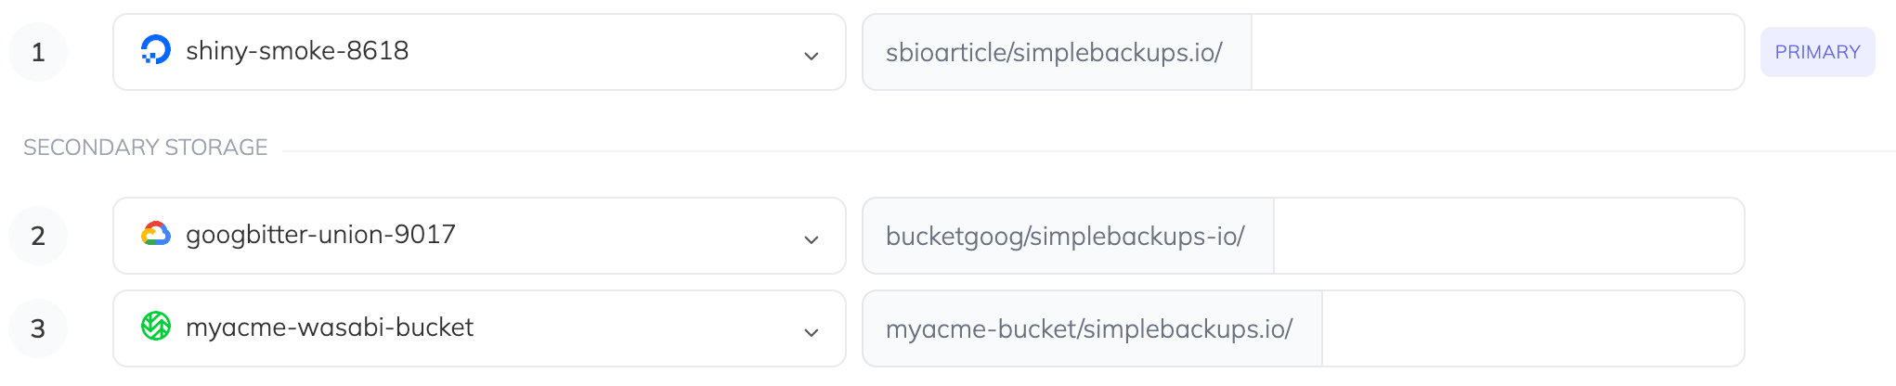Image resolution: width=1896 pixels, height=386 pixels.
Task: Click the path field after bucketgoog/simplebackups-io/
Action: point(1508,236)
